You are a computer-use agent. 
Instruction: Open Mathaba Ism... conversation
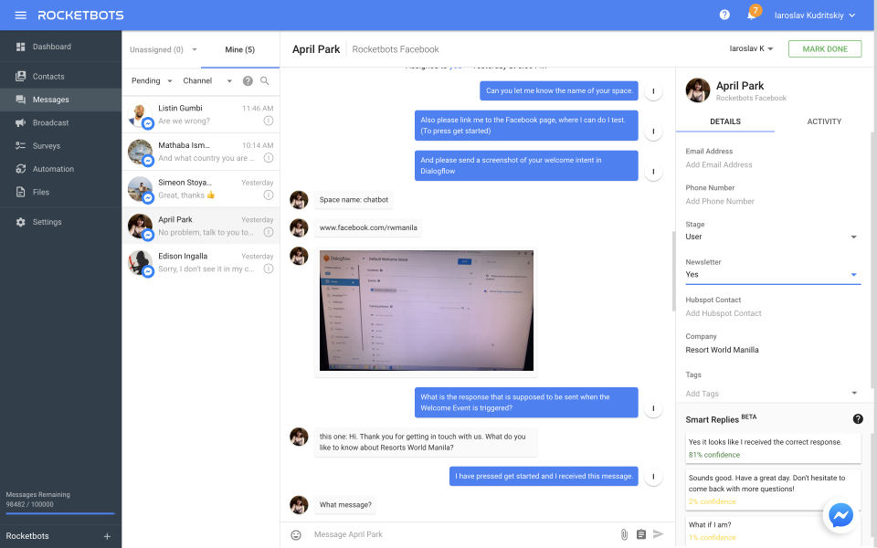tap(201, 152)
